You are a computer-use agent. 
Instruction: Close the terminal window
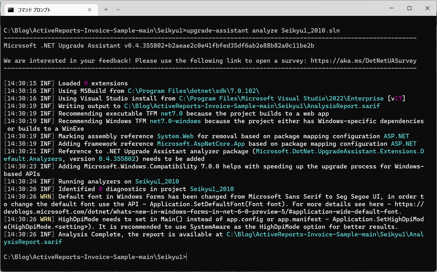(x=427, y=8)
